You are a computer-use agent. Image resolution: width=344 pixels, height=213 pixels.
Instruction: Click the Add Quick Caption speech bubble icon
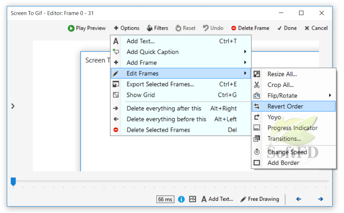click(116, 52)
